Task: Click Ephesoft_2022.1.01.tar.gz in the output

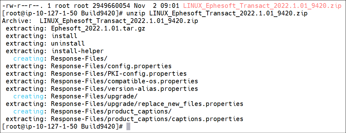Action: click(98, 28)
